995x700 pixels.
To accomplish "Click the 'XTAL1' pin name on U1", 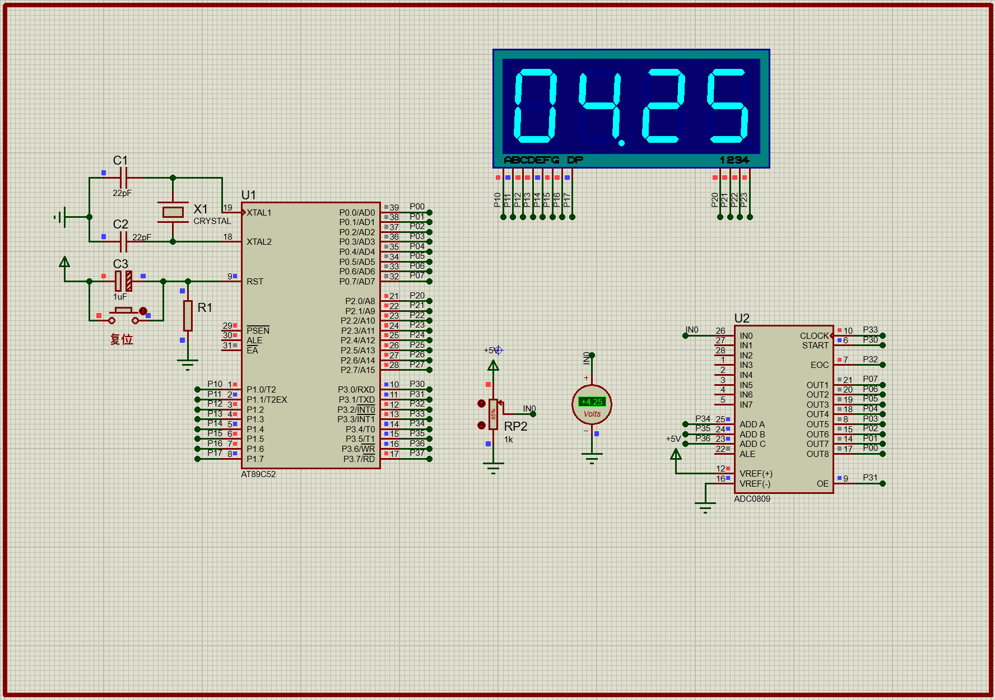I will pyautogui.click(x=259, y=213).
